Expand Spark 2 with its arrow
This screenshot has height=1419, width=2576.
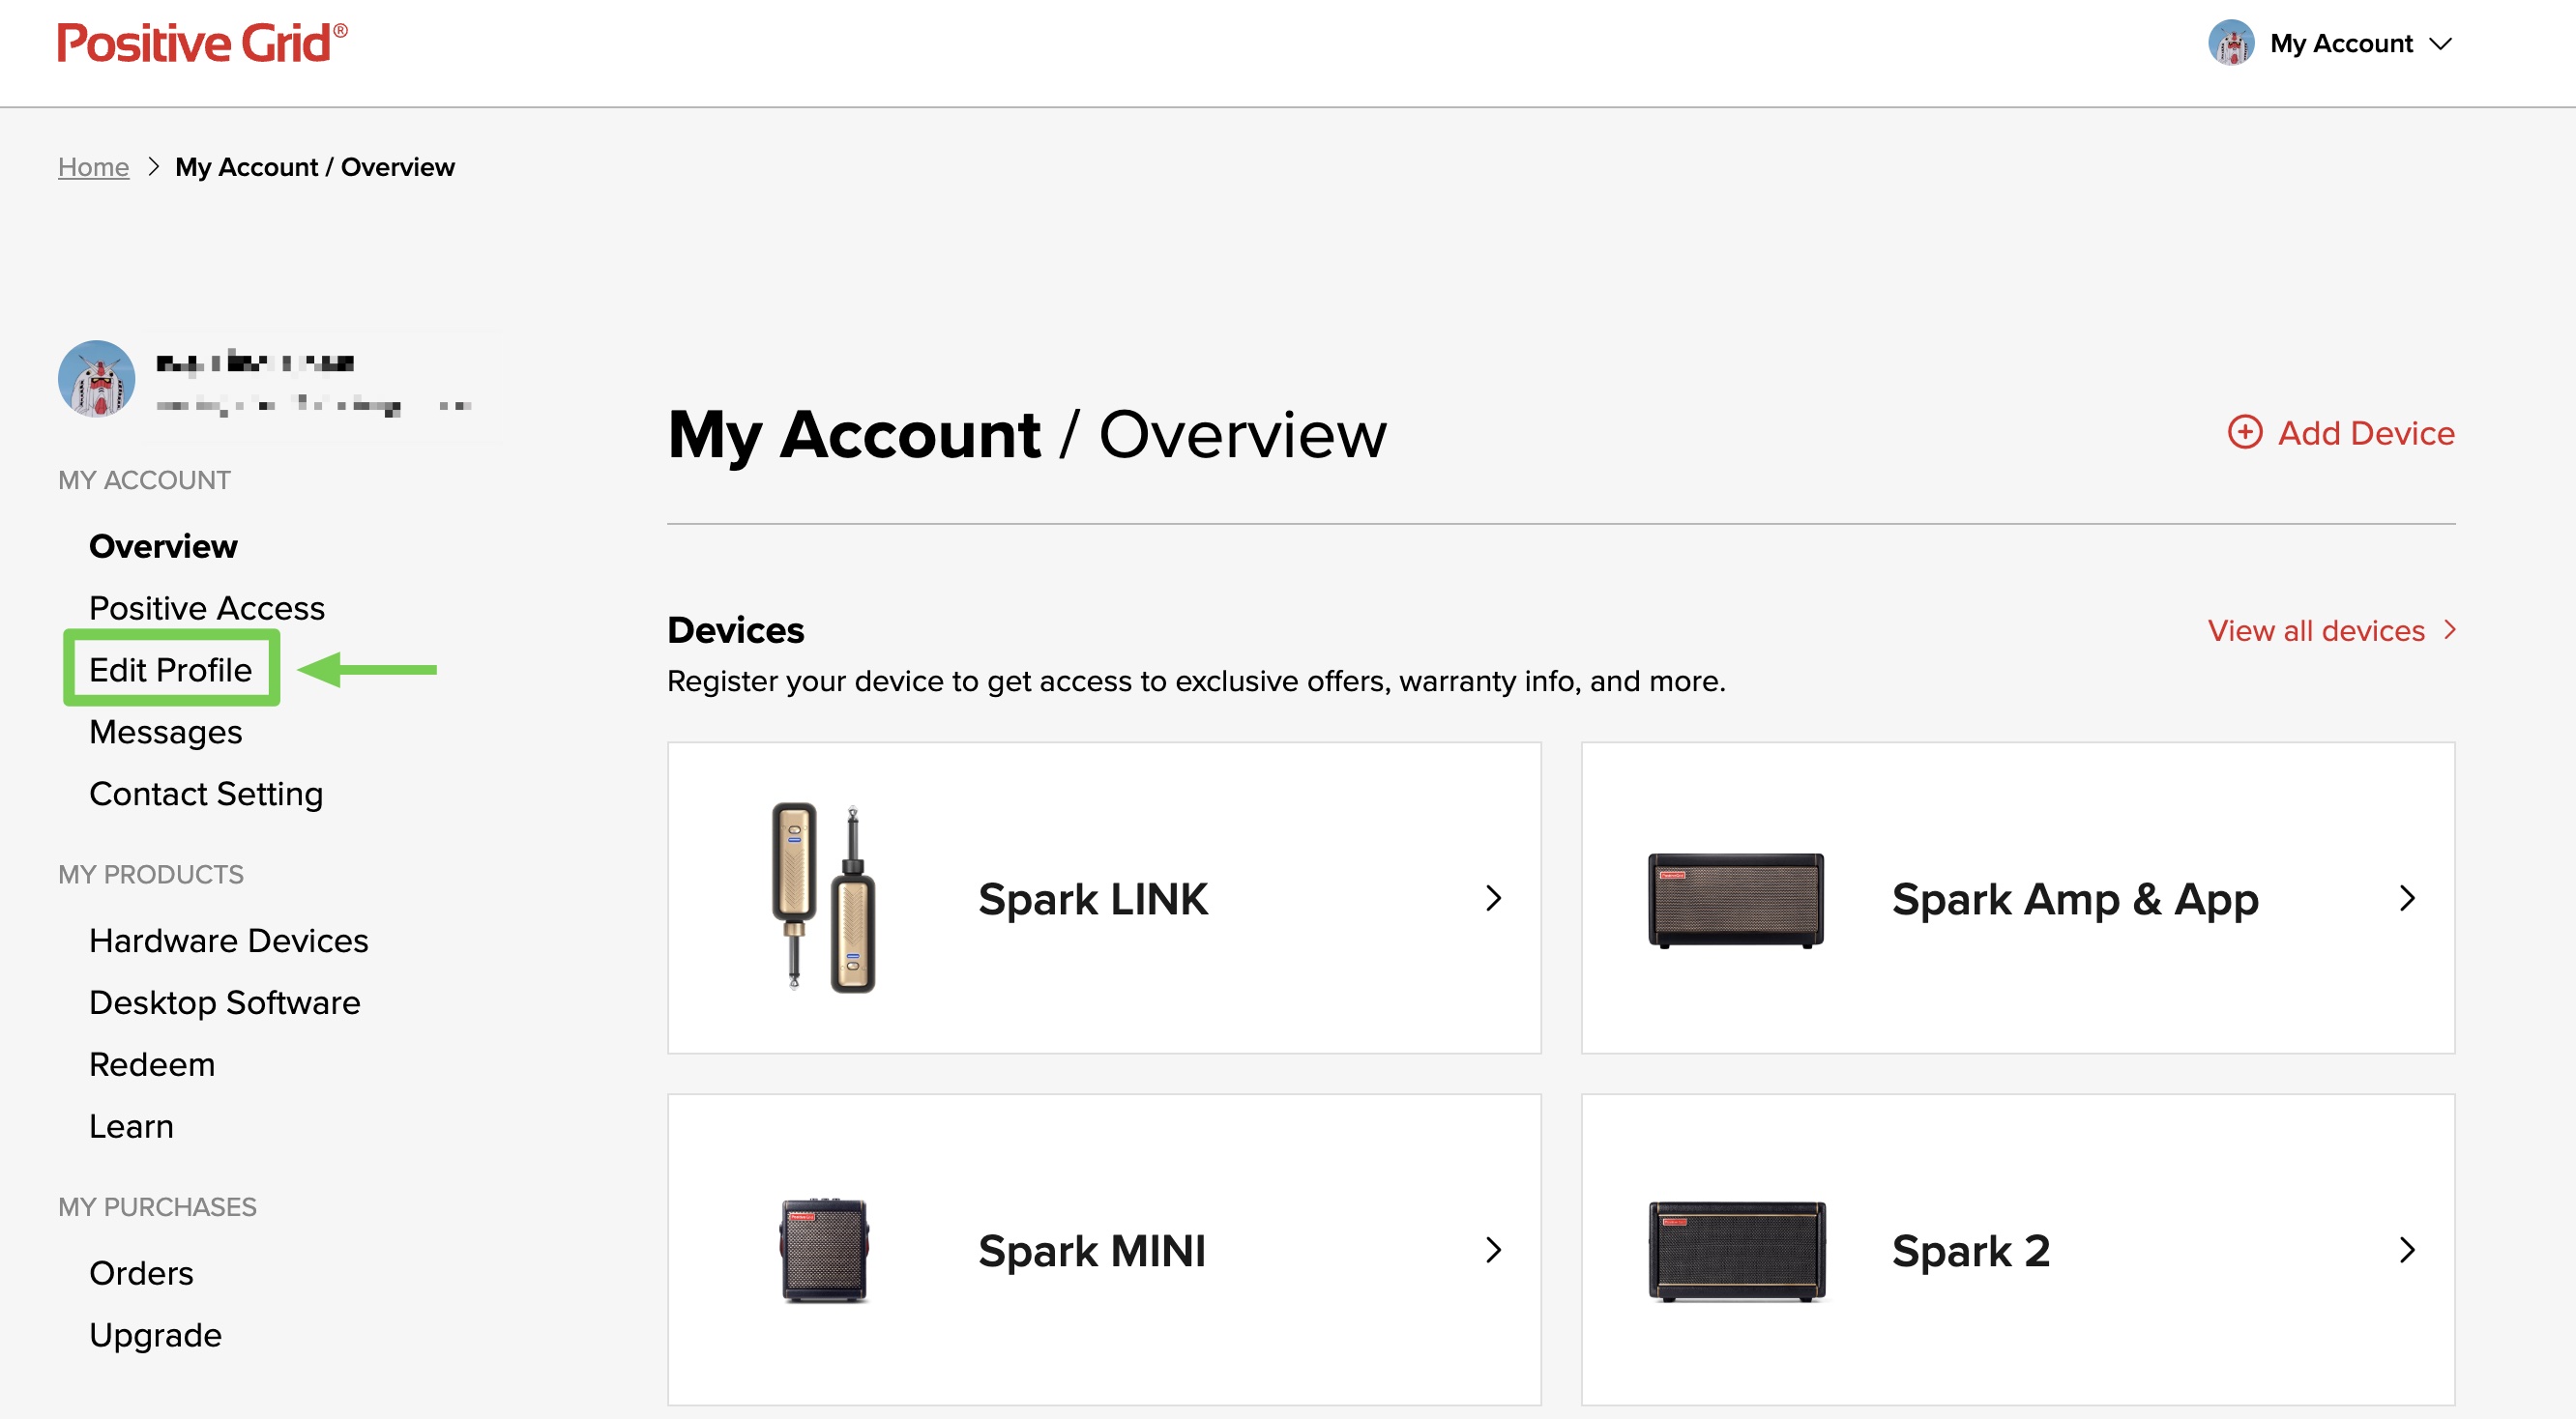click(2407, 1250)
